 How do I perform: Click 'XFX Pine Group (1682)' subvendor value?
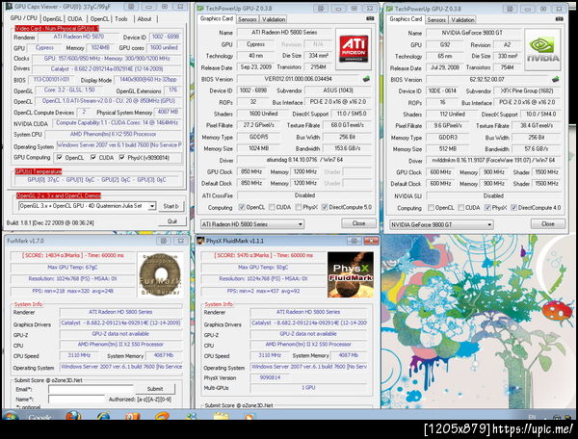[x=525, y=90]
